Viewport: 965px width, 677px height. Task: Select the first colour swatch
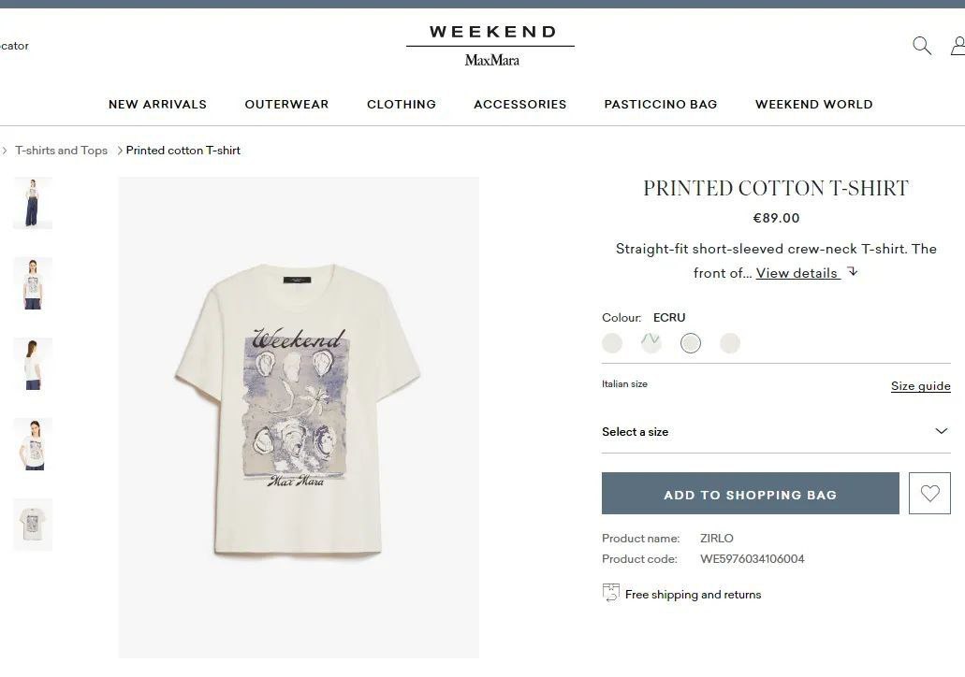tap(612, 343)
